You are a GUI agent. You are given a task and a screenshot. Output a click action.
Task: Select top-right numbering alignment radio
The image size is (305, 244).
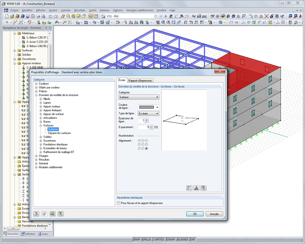point(146,141)
